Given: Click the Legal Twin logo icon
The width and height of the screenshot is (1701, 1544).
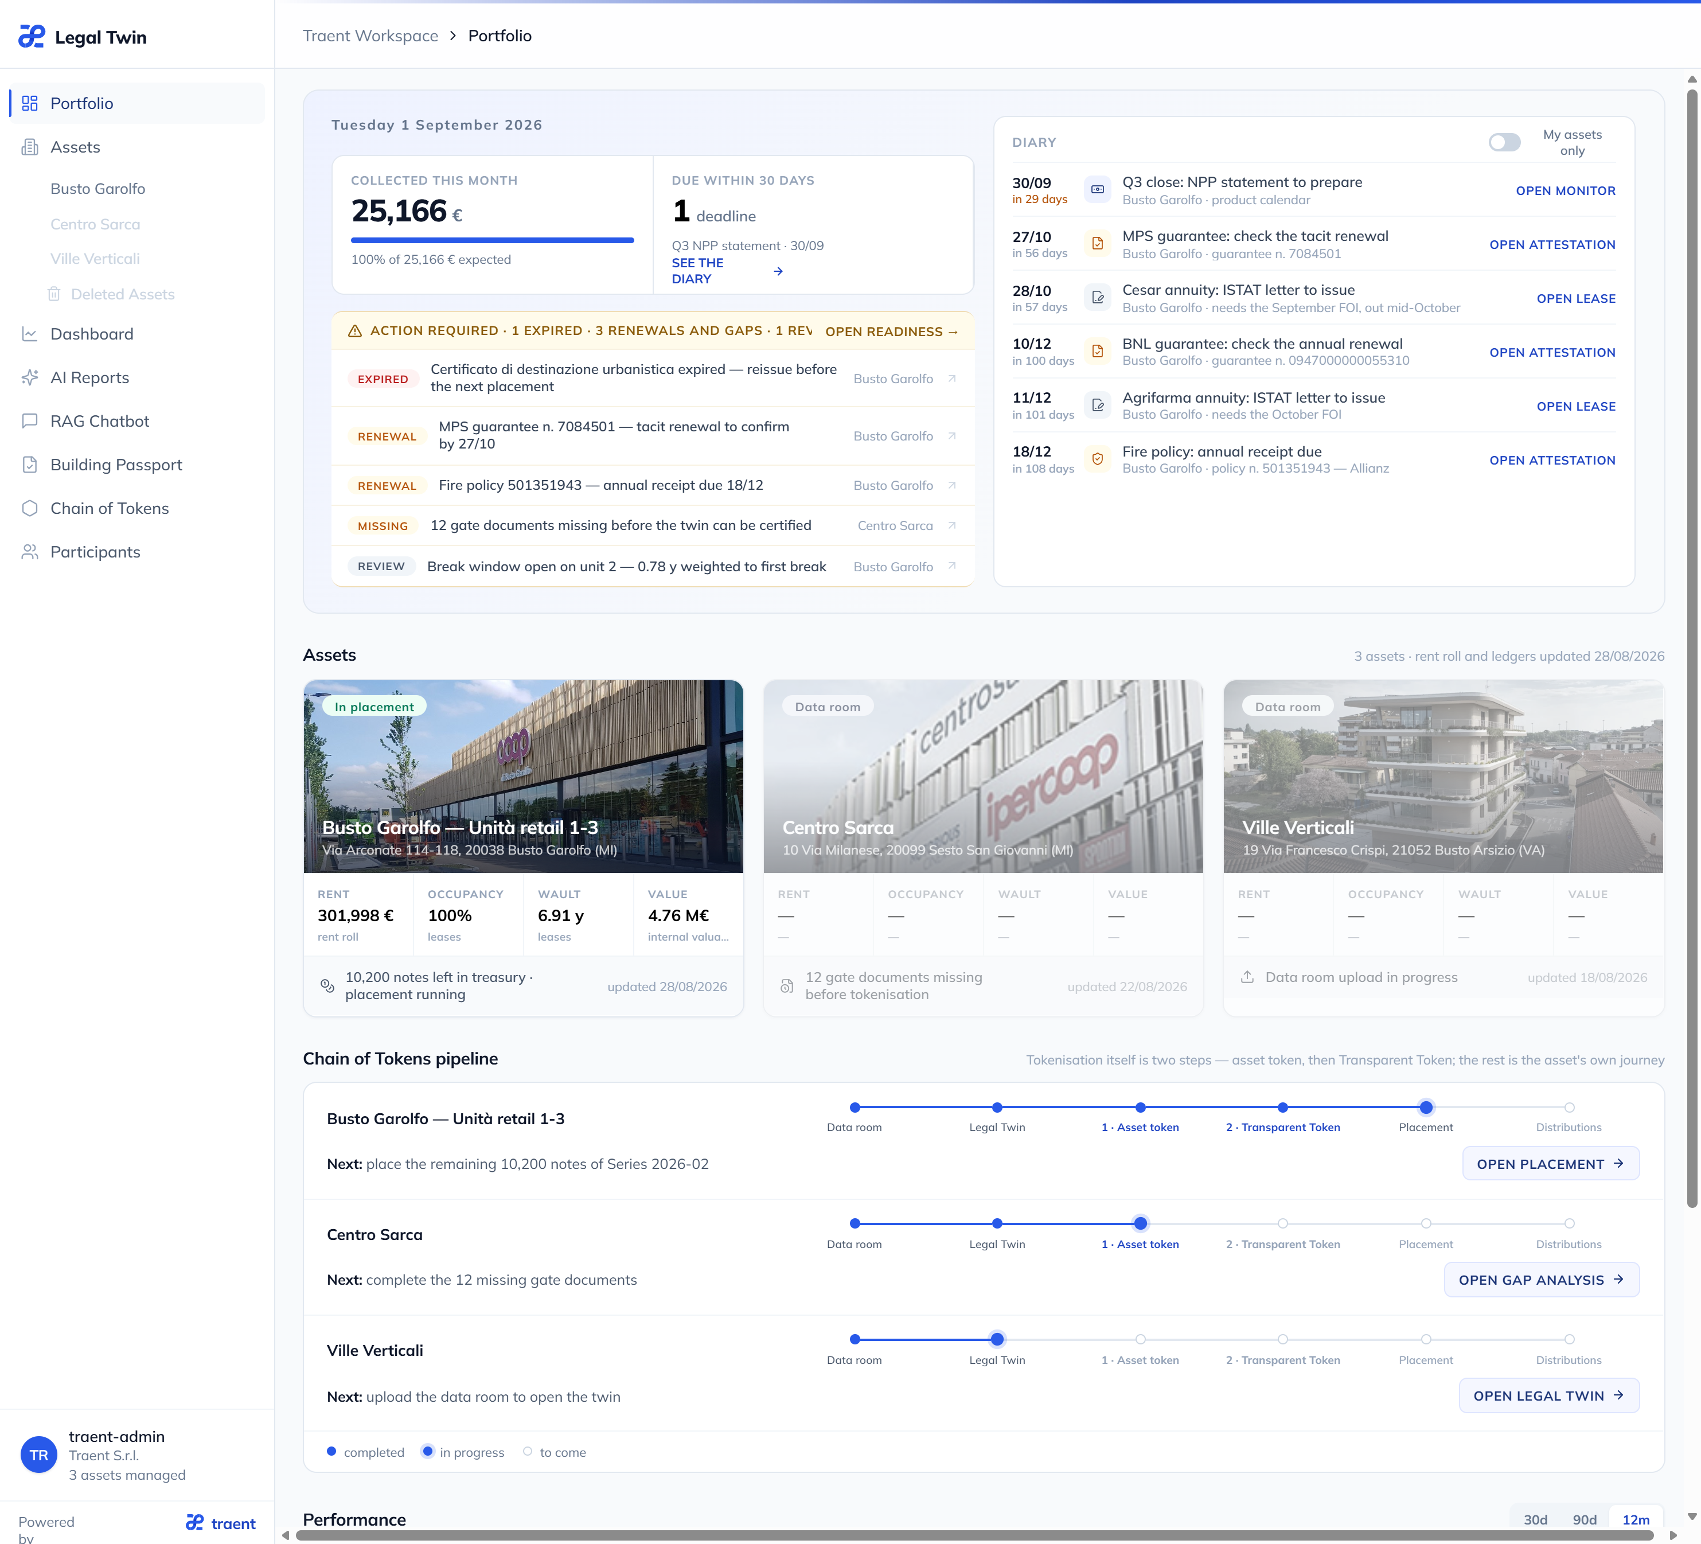Looking at the screenshot, I should [31, 36].
